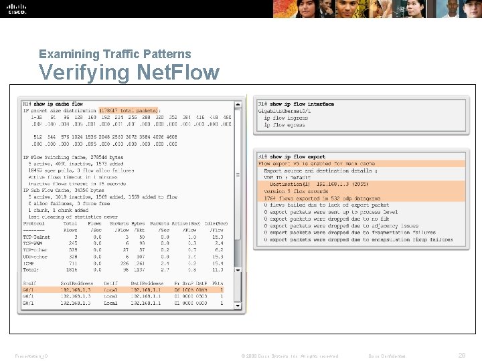Click the scroll arrow beside the Total row
The image size is (482, 361).
238,270
